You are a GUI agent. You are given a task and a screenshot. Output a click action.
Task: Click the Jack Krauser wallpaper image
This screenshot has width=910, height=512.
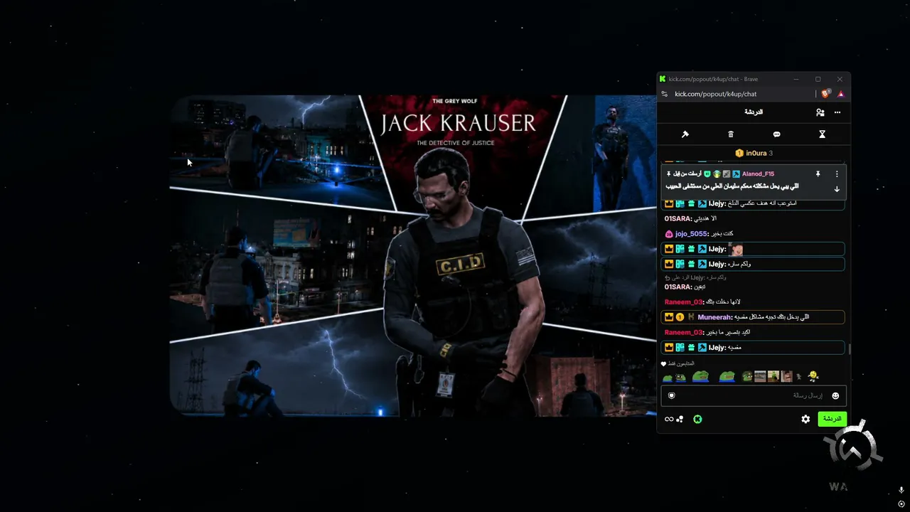(x=413, y=255)
